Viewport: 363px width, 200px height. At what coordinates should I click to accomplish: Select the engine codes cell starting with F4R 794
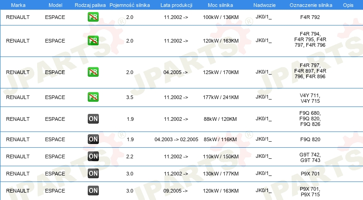pyautogui.click(x=310, y=39)
